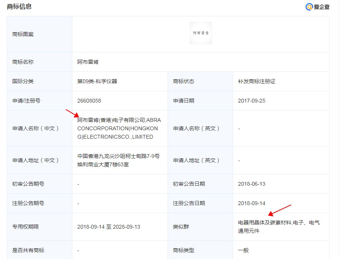Screen dimensions: 339x259
Task: Click the 初审公告期号 row label
Action: click(x=28, y=184)
